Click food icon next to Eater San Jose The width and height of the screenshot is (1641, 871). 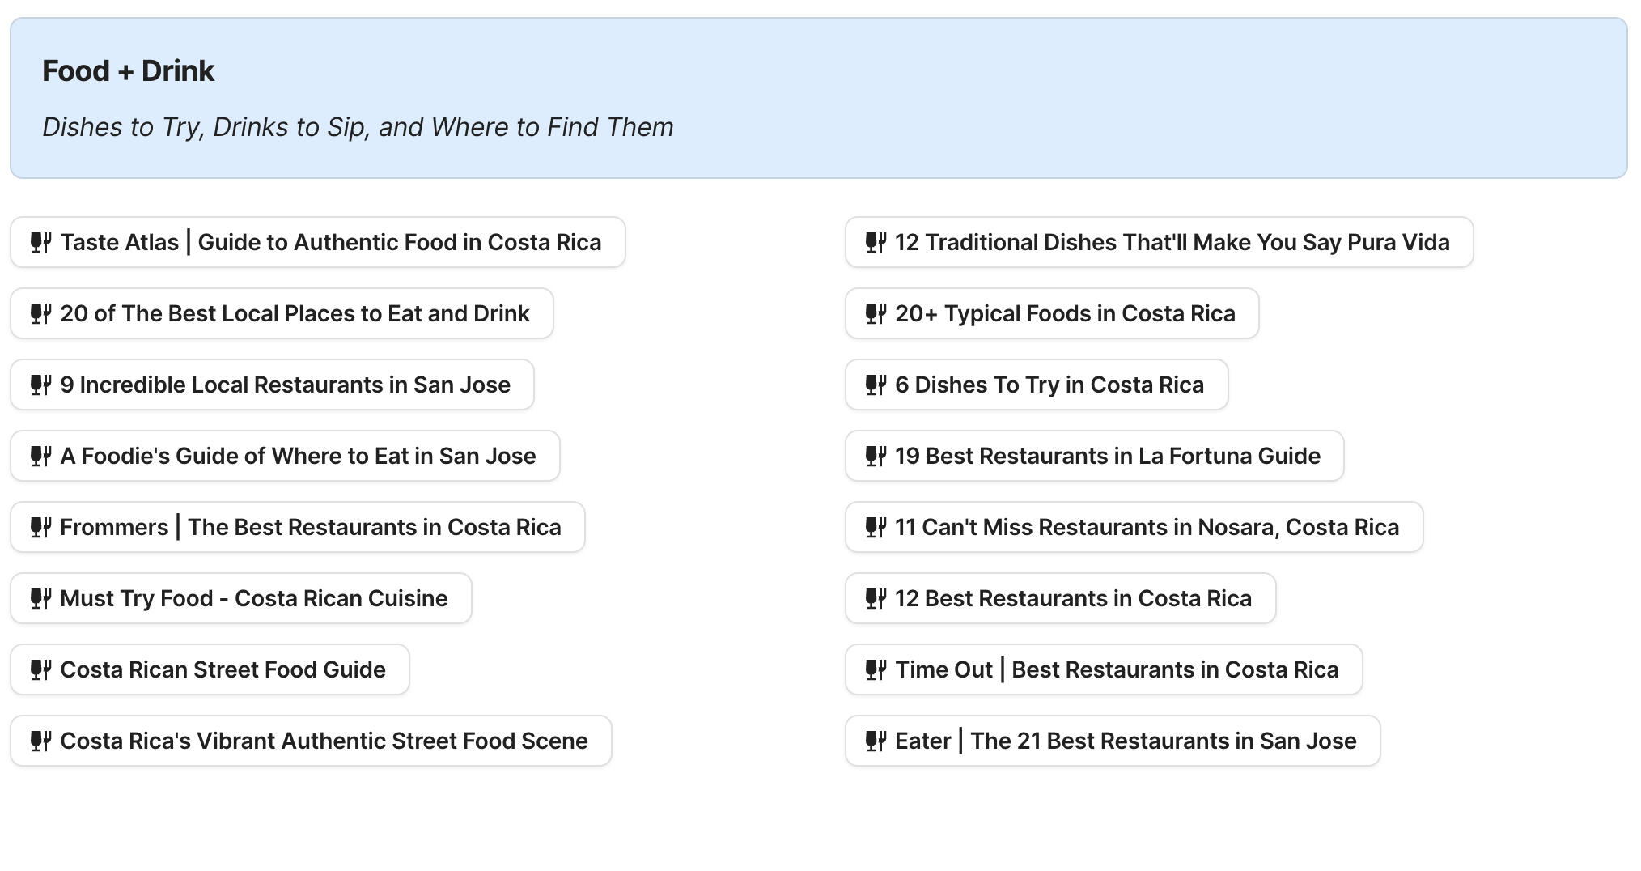tap(876, 741)
